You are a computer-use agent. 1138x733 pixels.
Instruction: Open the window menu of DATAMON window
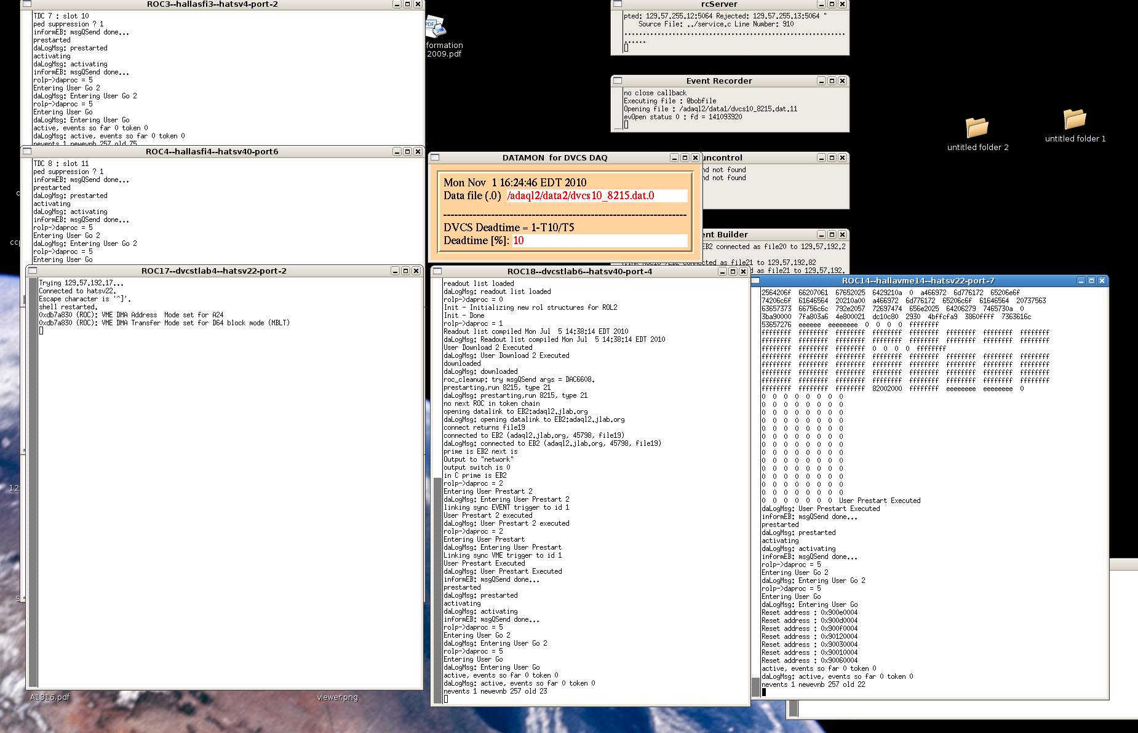tap(435, 157)
